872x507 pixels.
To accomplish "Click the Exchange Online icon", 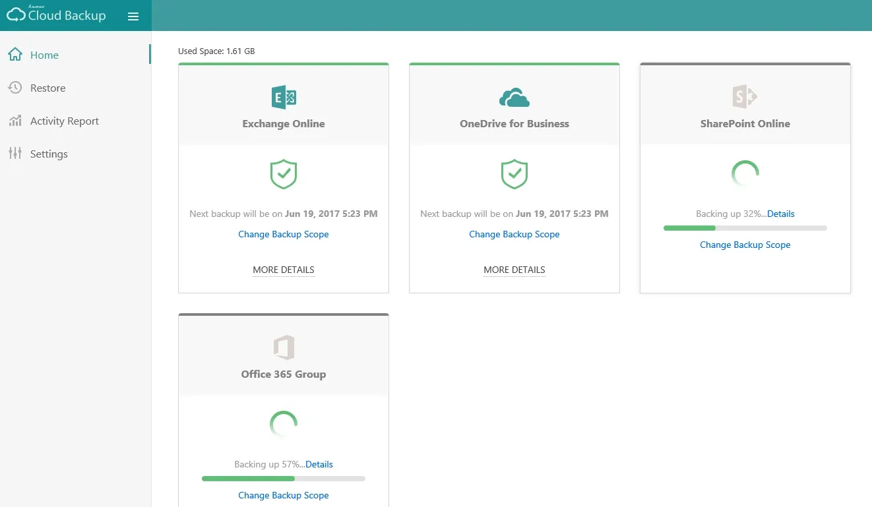I will (x=284, y=98).
